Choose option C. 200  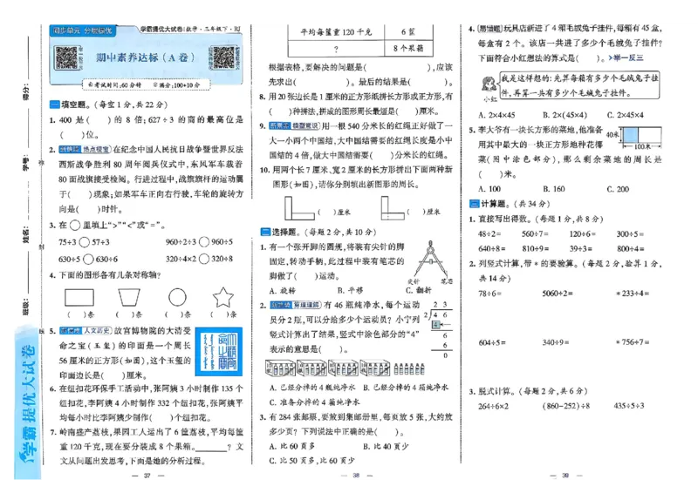(618, 189)
